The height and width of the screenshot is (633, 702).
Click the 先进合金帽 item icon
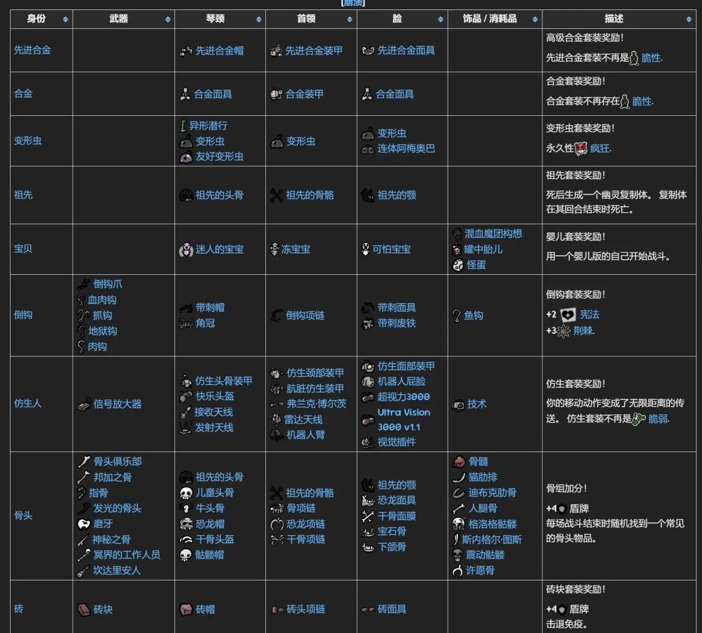click(x=186, y=51)
